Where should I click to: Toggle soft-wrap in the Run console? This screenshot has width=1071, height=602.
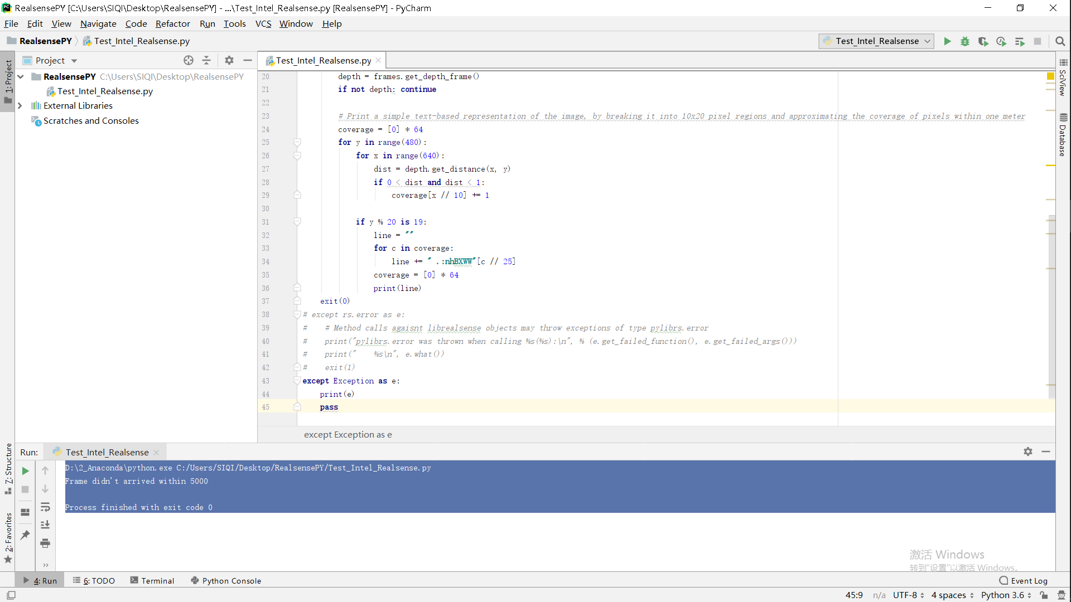pos(45,507)
